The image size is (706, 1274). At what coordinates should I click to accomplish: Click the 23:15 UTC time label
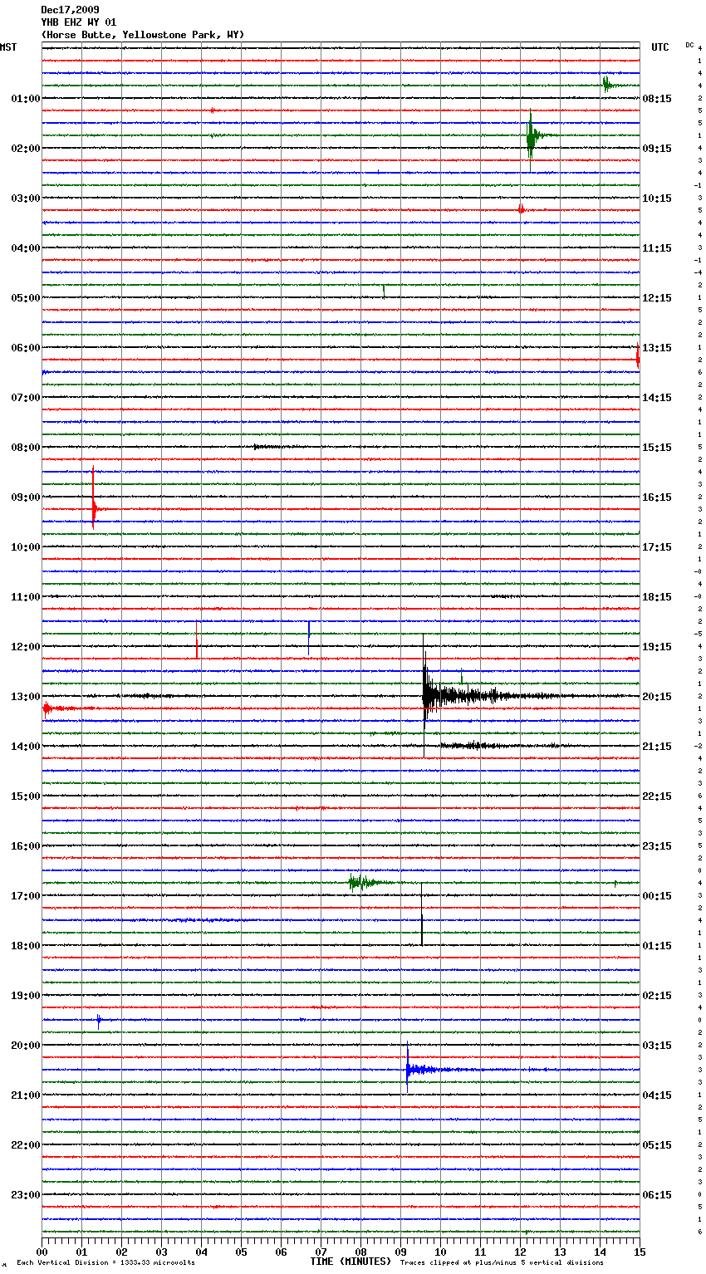[657, 846]
